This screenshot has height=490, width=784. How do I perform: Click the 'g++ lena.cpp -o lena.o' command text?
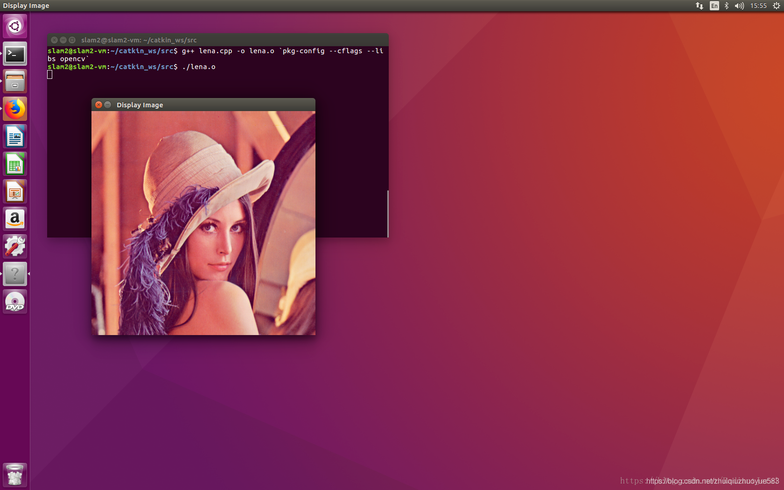click(228, 51)
